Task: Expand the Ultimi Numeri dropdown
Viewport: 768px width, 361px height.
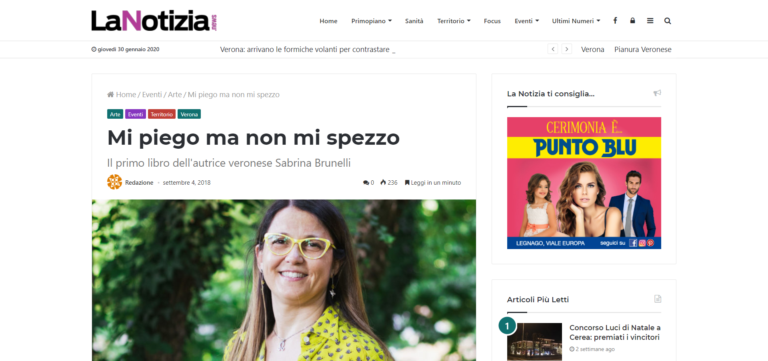Action: click(576, 21)
